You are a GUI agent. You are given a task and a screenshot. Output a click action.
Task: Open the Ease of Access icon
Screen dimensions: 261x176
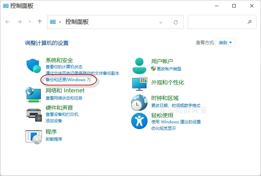pos(139,121)
